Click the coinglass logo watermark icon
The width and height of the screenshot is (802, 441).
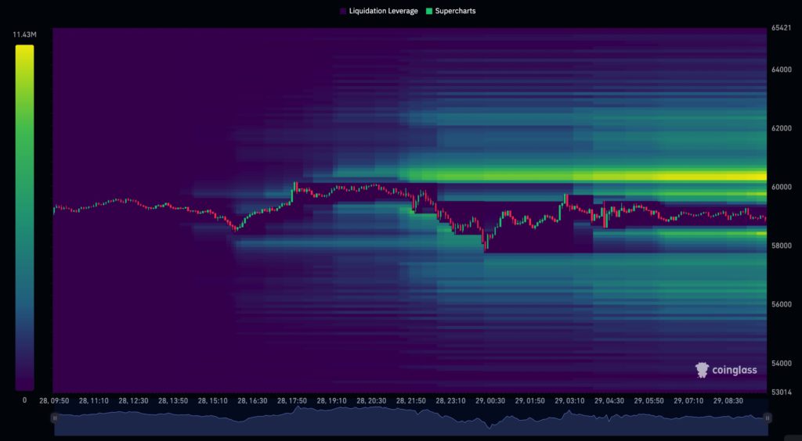pos(703,370)
